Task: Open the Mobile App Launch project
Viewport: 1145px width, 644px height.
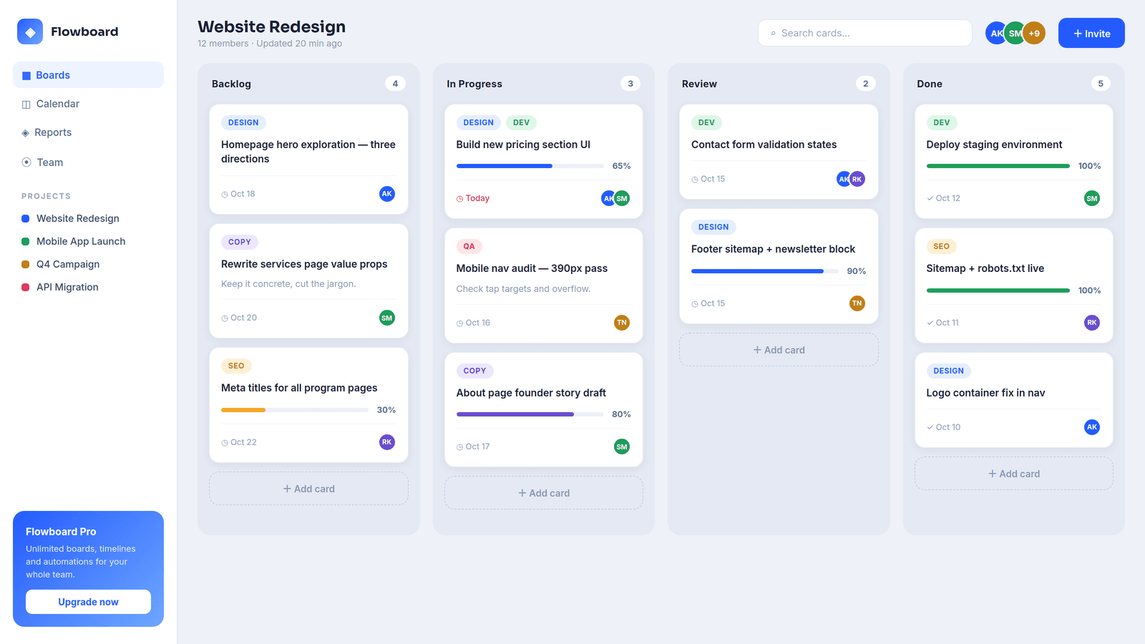Action: [88, 241]
